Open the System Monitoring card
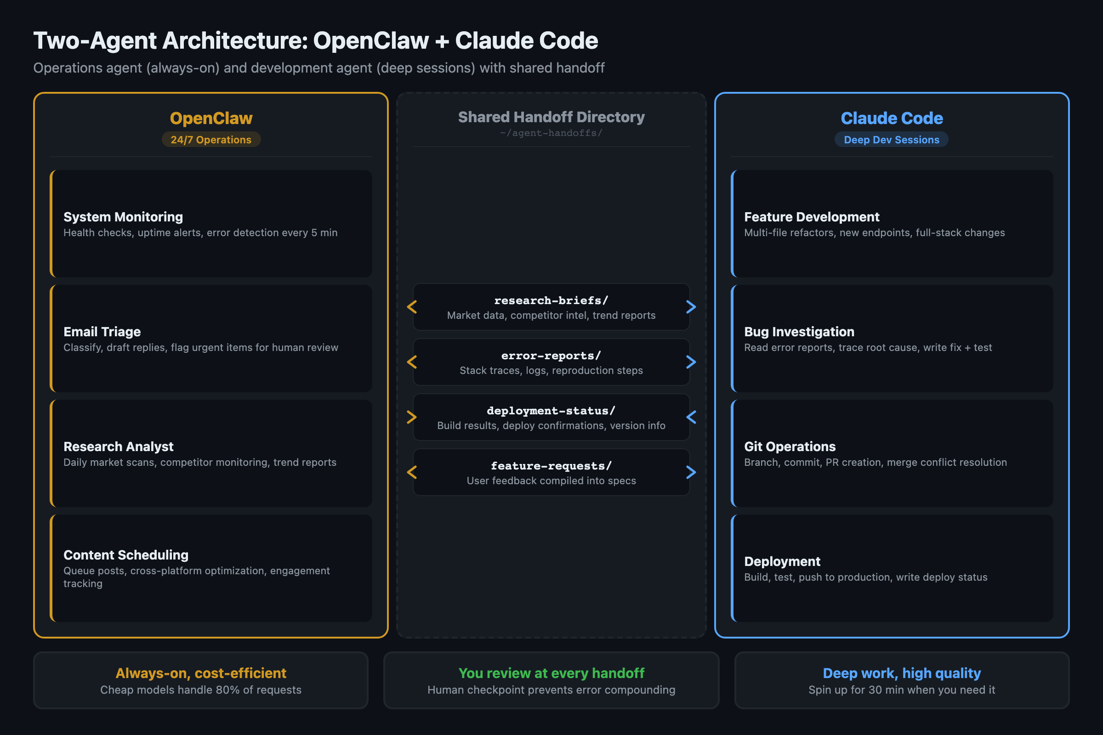This screenshot has width=1103, height=735. point(211,224)
